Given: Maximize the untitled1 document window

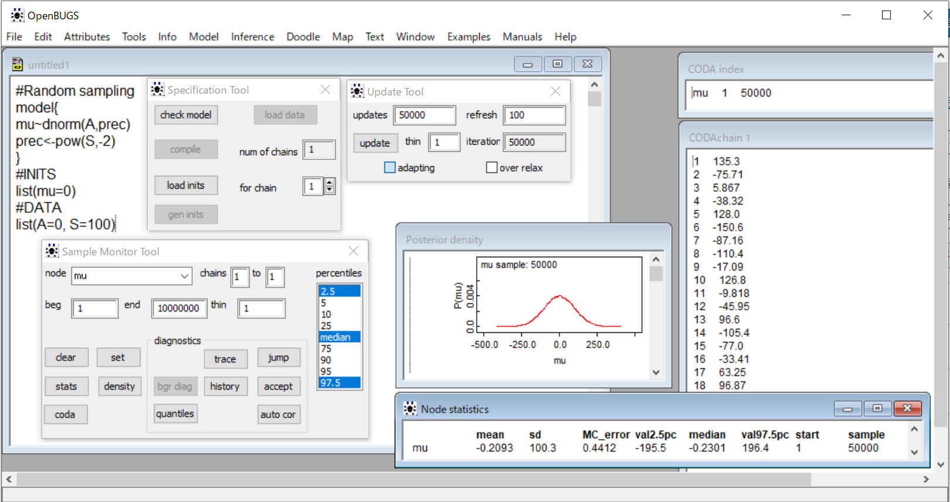Looking at the screenshot, I should click(x=558, y=64).
